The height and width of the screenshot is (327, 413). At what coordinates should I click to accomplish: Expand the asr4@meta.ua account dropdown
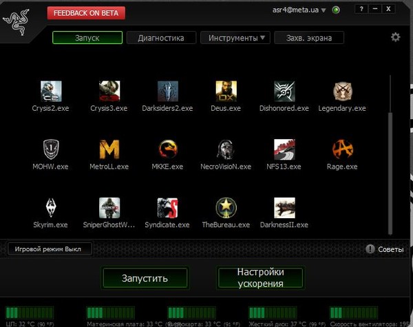coord(324,10)
